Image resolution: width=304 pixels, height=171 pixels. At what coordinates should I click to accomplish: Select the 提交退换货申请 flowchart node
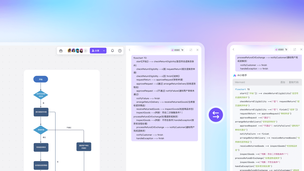pos(41,112)
